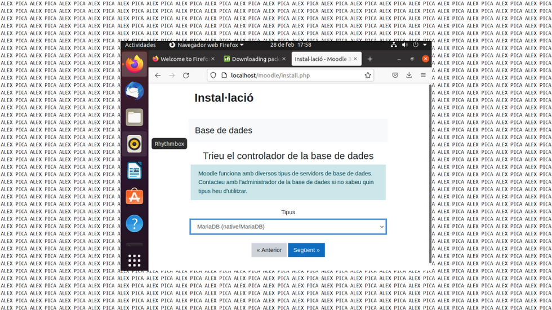Click the Rhythmbox tooltip label
This screenshot has width=552, height=310.
point(170,144)
